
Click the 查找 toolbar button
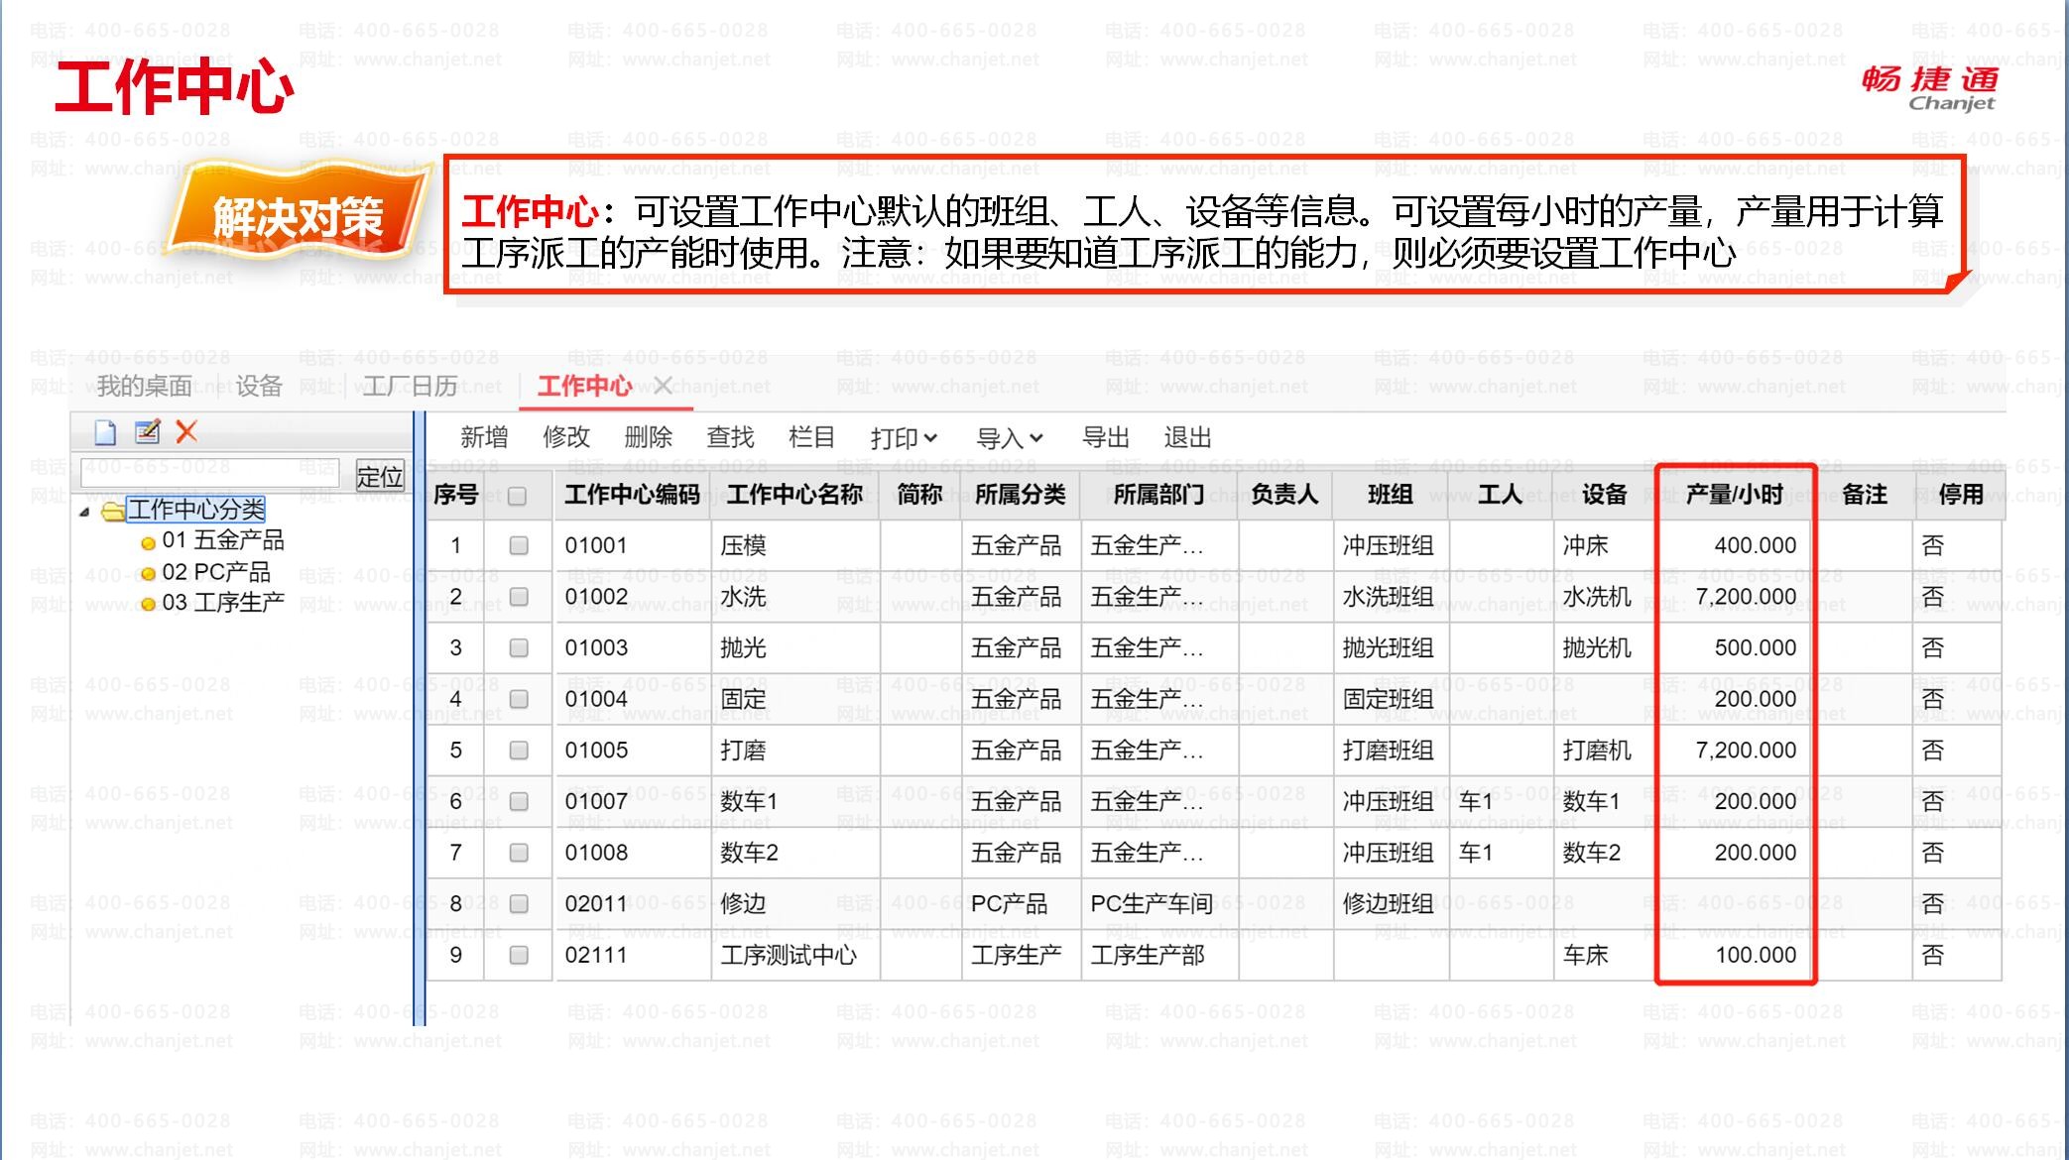pyautogui.click(x=730, y=437)
